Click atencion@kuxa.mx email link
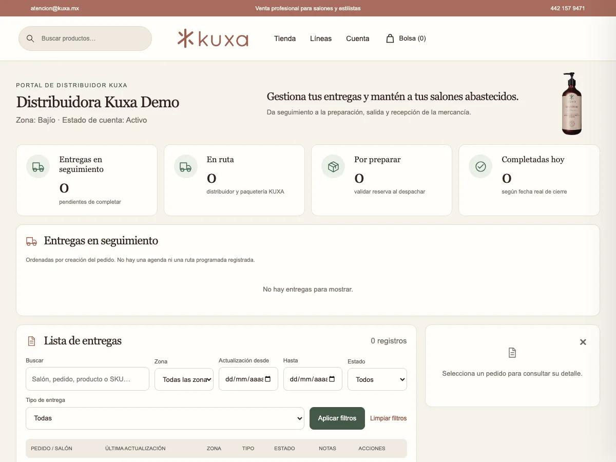 click(55, 8)
